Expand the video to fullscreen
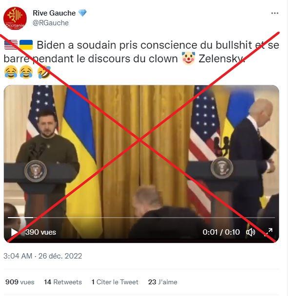Screen dimensions: 298x296 [x=269, y=232]
